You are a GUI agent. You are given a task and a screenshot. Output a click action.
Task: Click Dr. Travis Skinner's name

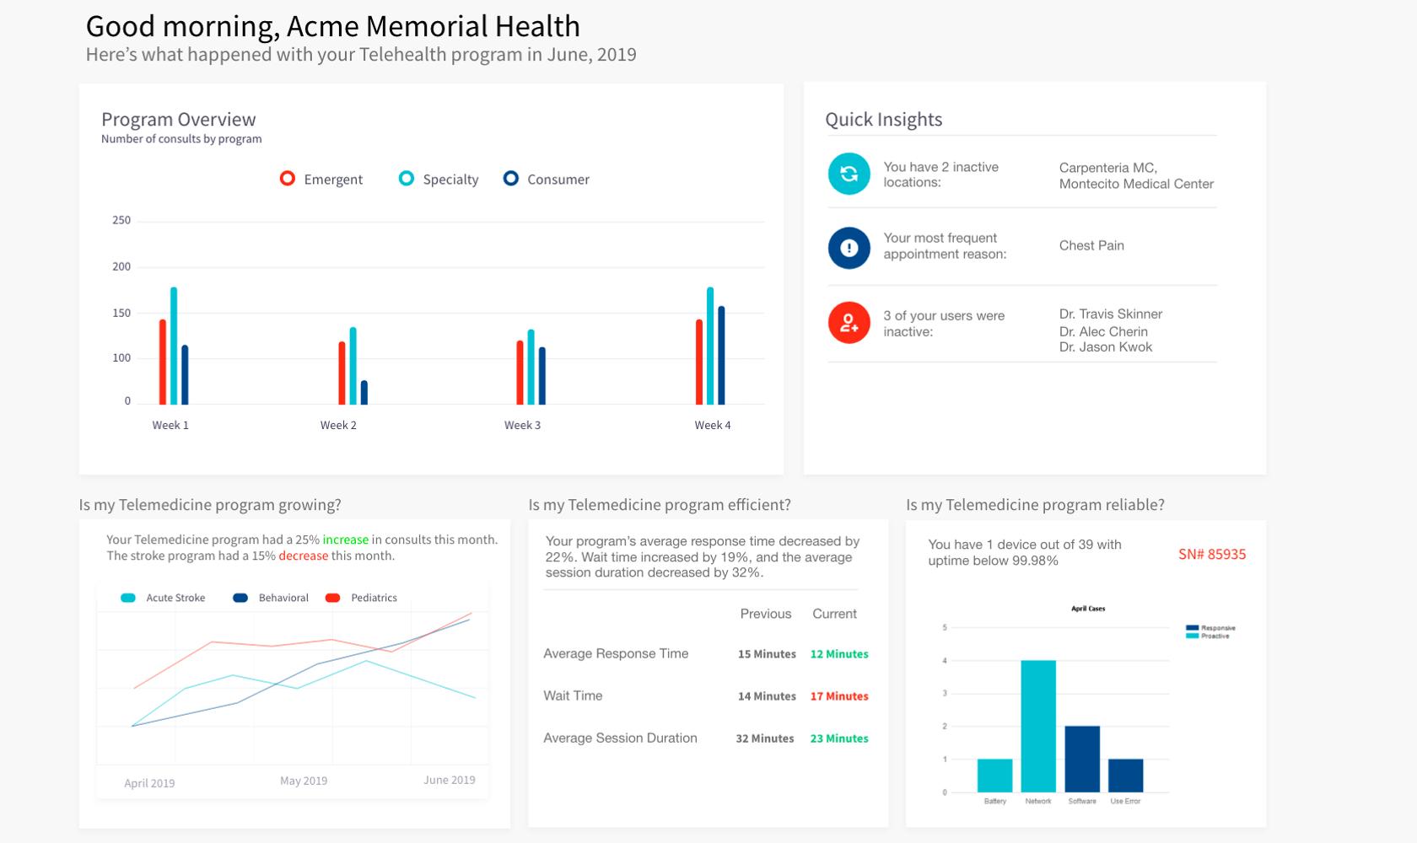tap(1111, 314)
